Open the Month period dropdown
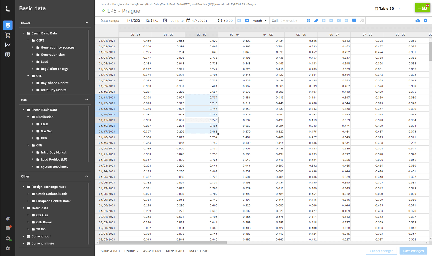 (259, 21)
